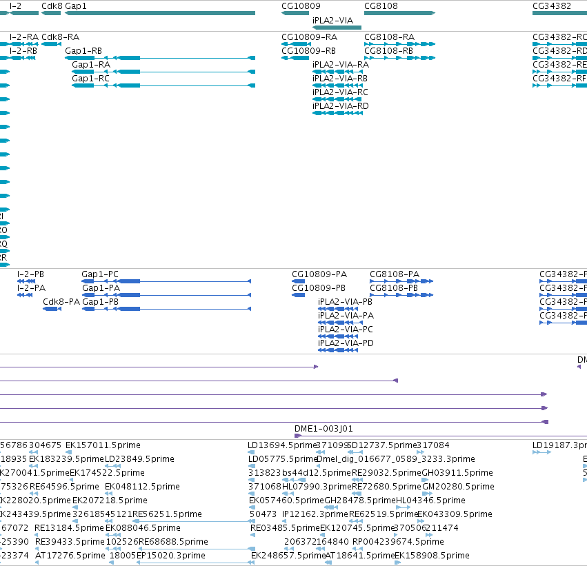Click the I-2-RB transcript label
This screenshot has height=566, width=587.
tap(23, 51)
